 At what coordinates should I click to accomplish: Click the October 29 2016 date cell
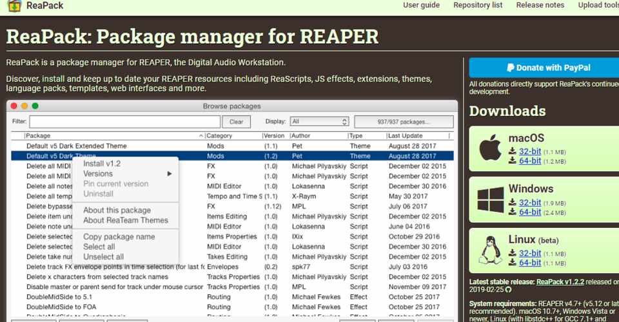tap(414, 236)
